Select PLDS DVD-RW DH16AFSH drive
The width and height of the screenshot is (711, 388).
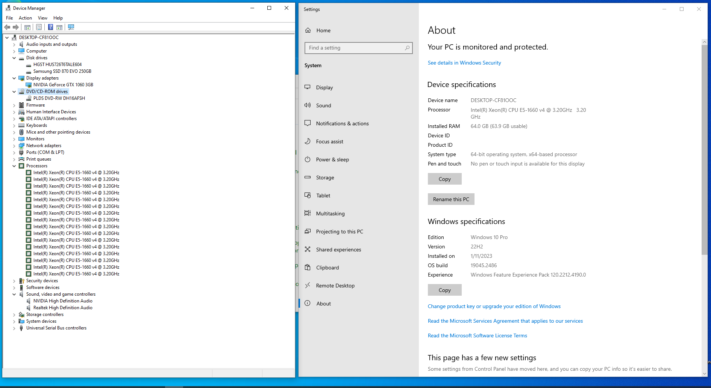click(x=59, y=98)
